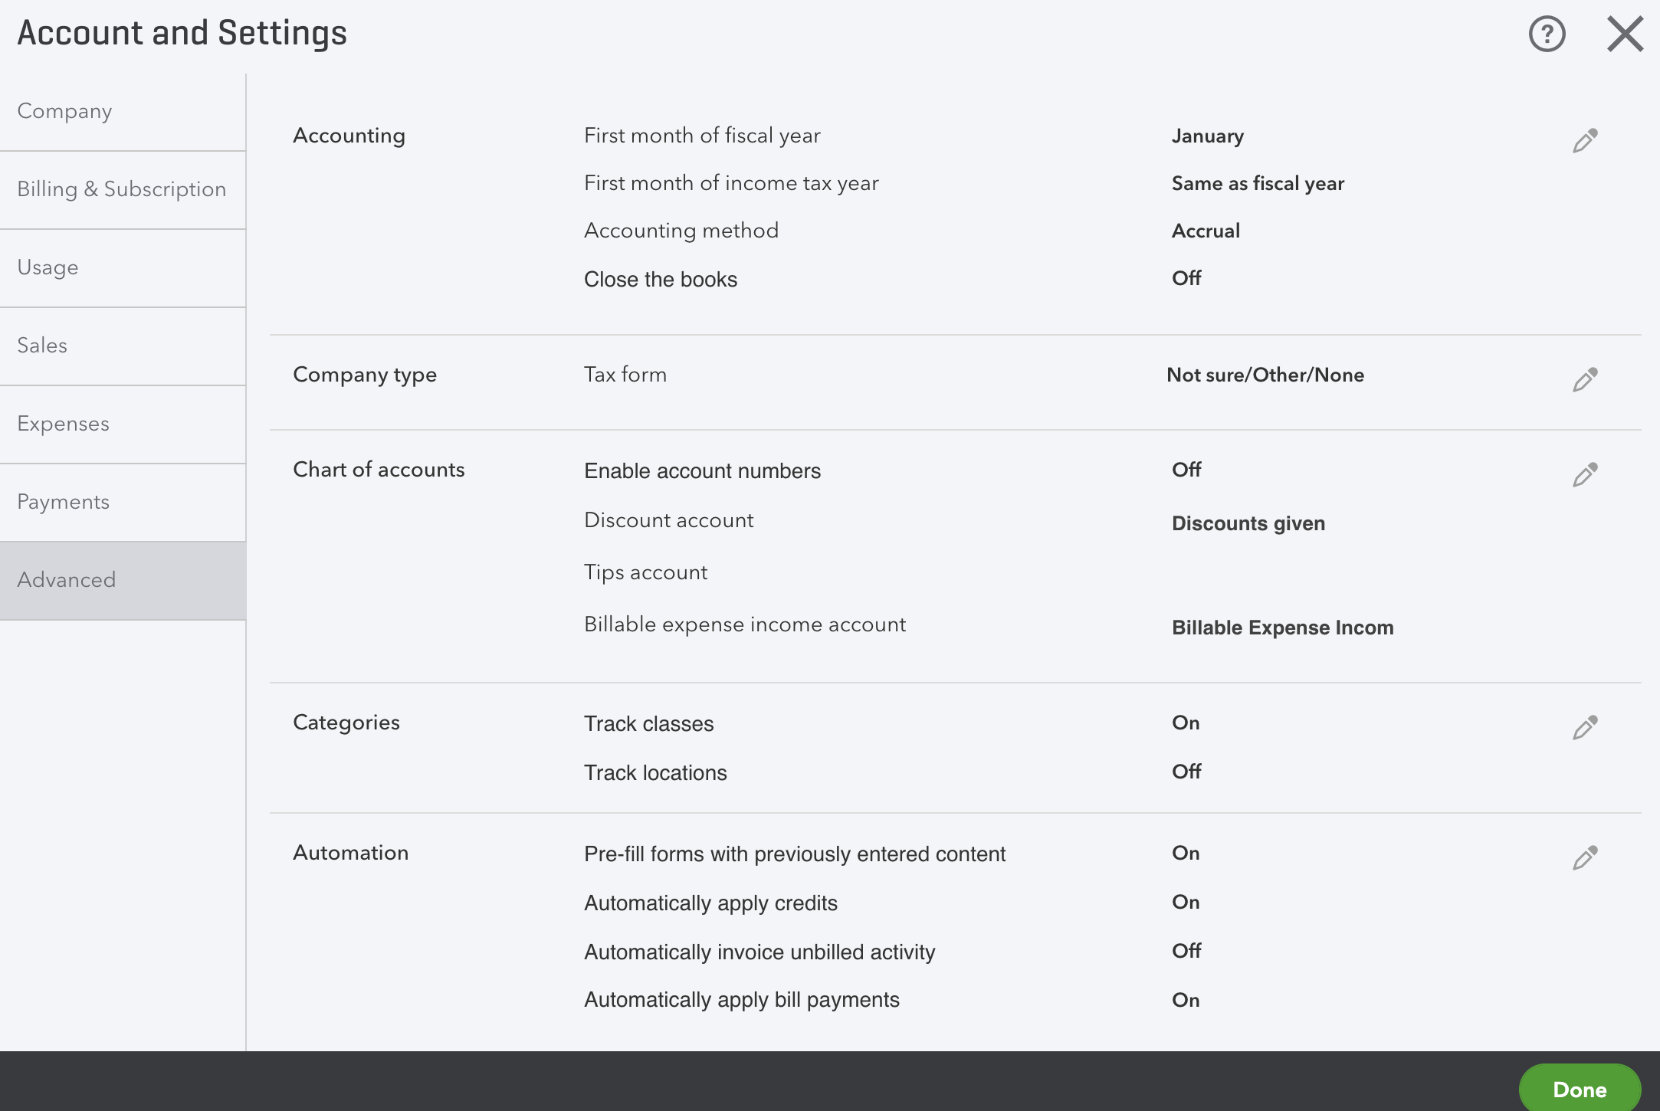Open the Expenses settings tab

tap(64, 424)
